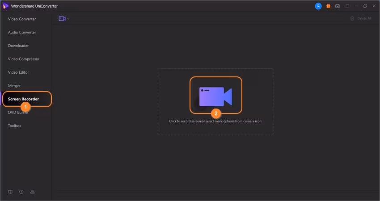Click the 'Click to record screen' hint text

(215, 121)
